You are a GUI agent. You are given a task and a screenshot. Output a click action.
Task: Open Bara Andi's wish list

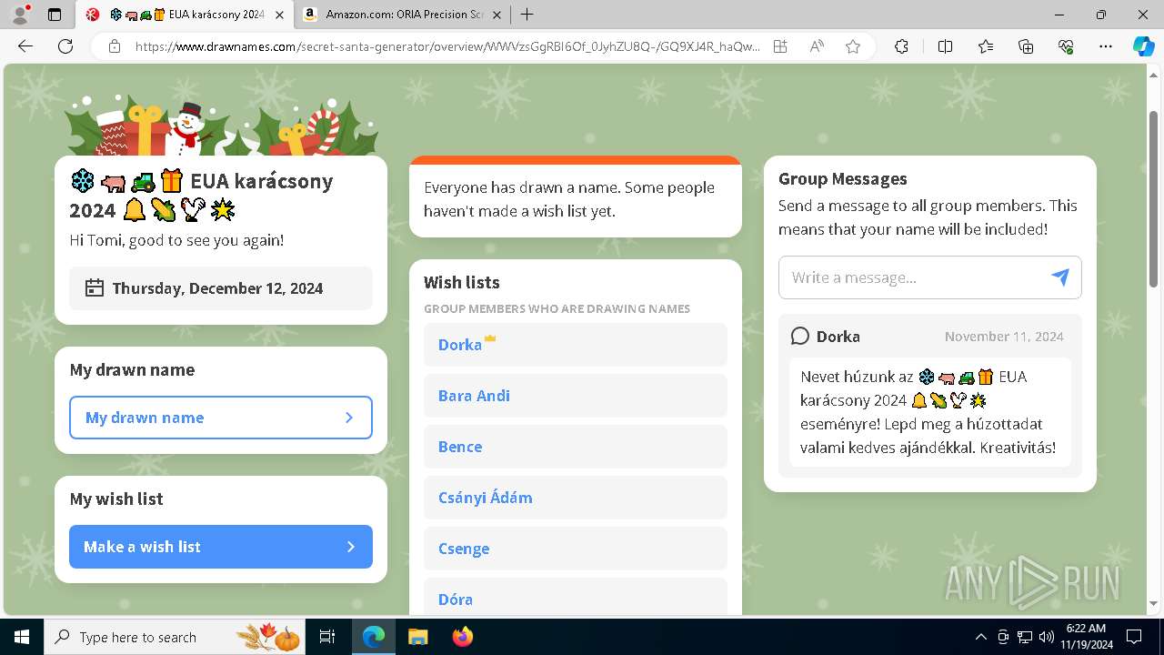(x=576, y=396)
